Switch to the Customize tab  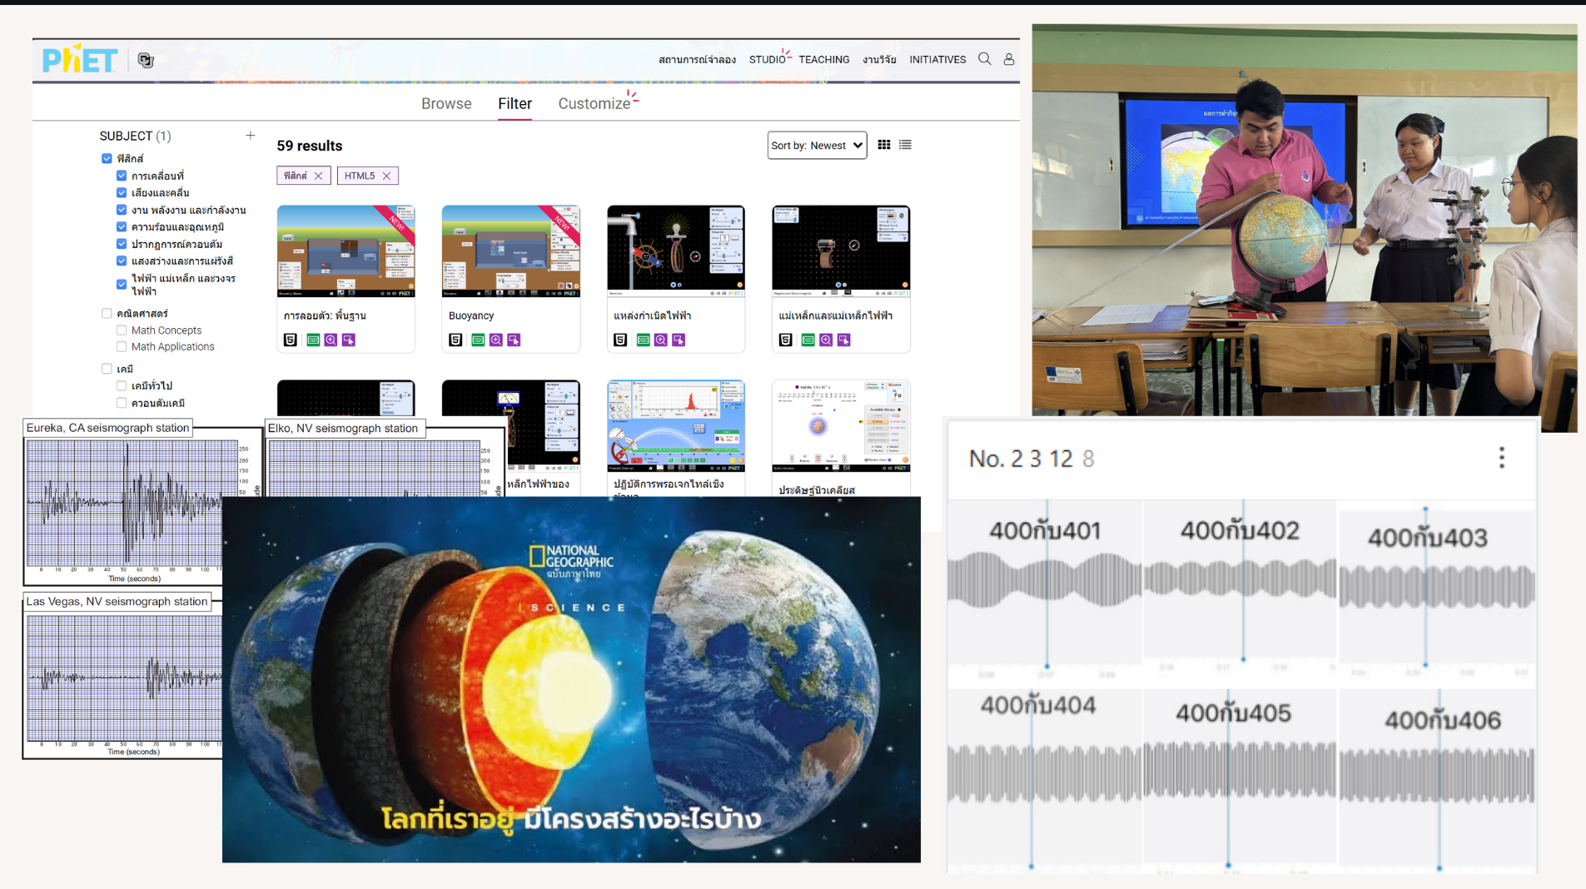click(594, 103)
